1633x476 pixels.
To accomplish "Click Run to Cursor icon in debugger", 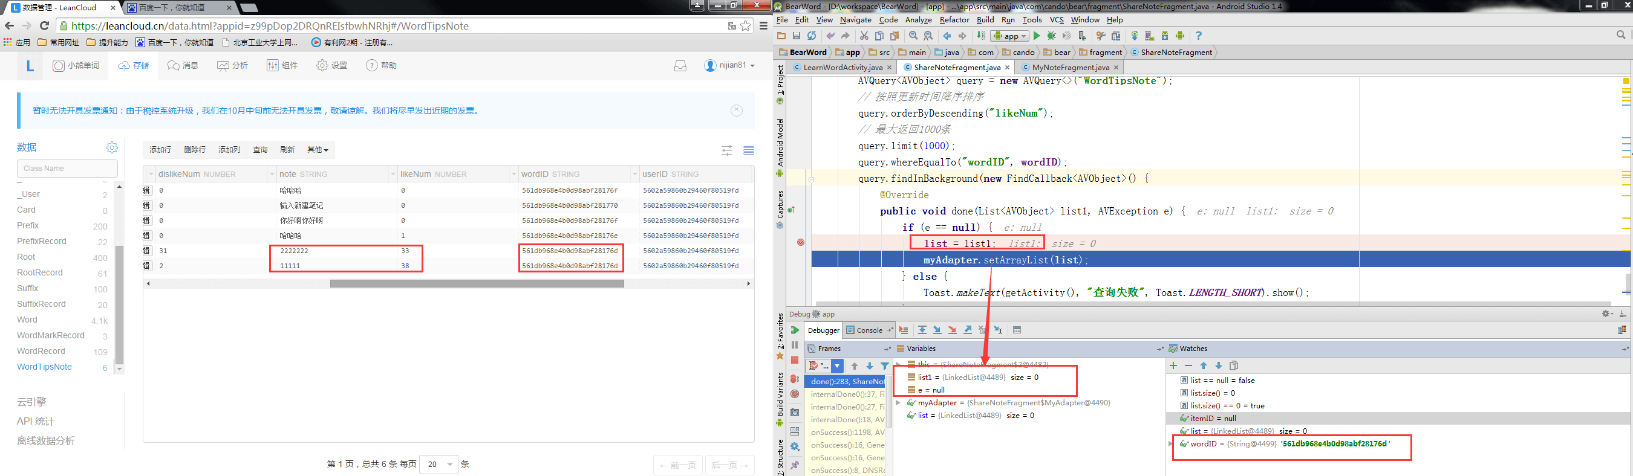I will 999,330.
